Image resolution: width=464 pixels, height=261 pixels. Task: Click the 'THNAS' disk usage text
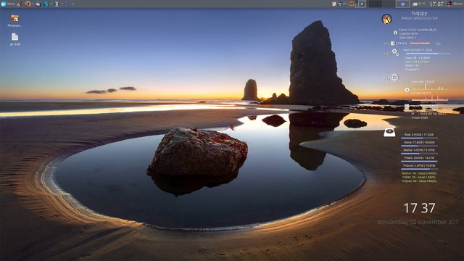(419, 158)
